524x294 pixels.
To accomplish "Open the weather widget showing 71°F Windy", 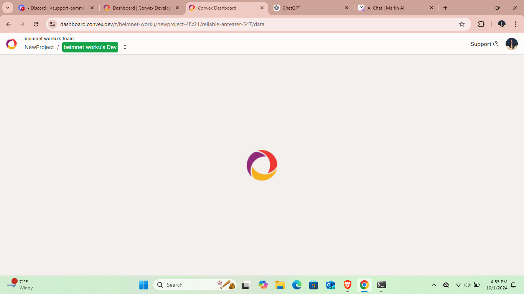I will (x=20, y=285).
